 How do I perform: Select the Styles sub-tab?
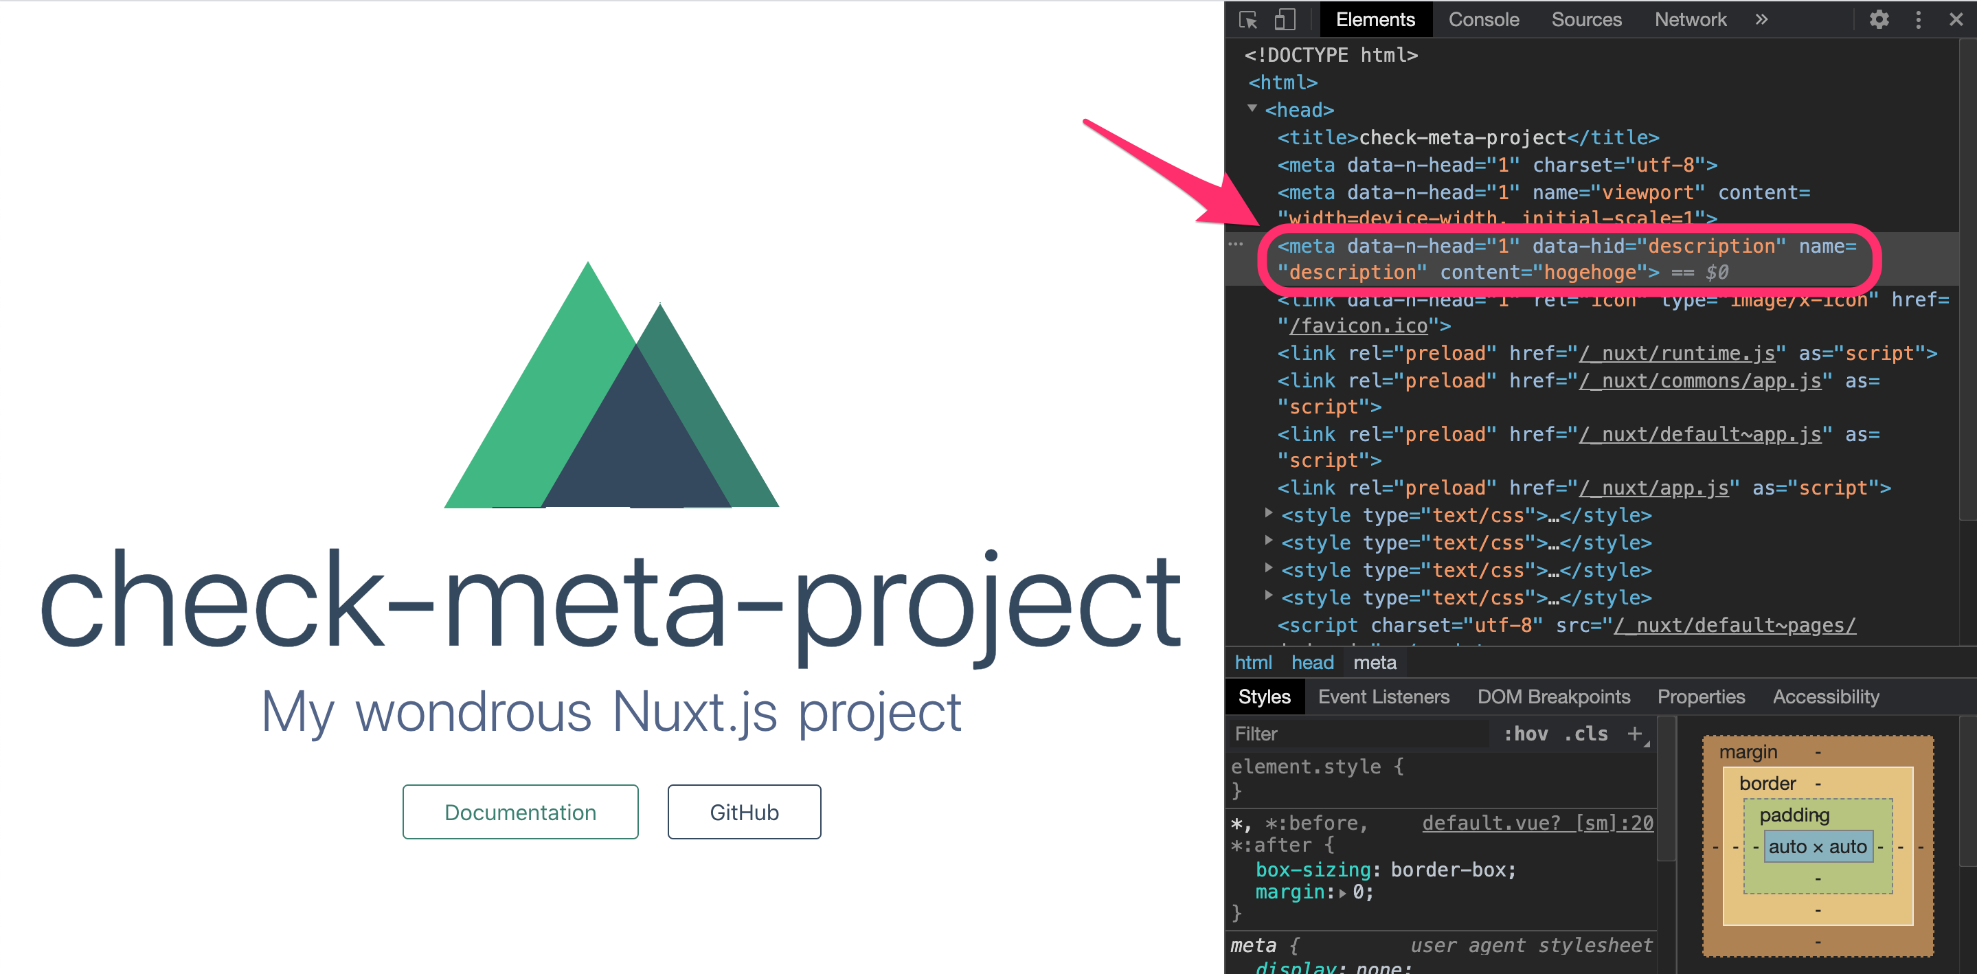[1264, 696]
